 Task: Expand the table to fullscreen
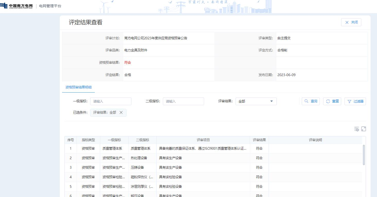[x=364, y=129]
